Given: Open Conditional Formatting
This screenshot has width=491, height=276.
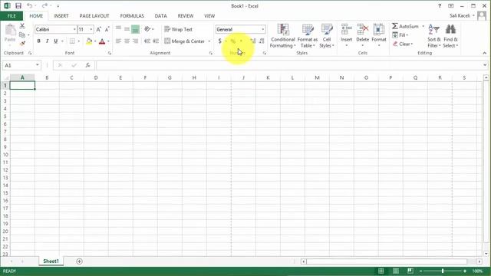Looking at the screenshot, I should click(283, 36).
